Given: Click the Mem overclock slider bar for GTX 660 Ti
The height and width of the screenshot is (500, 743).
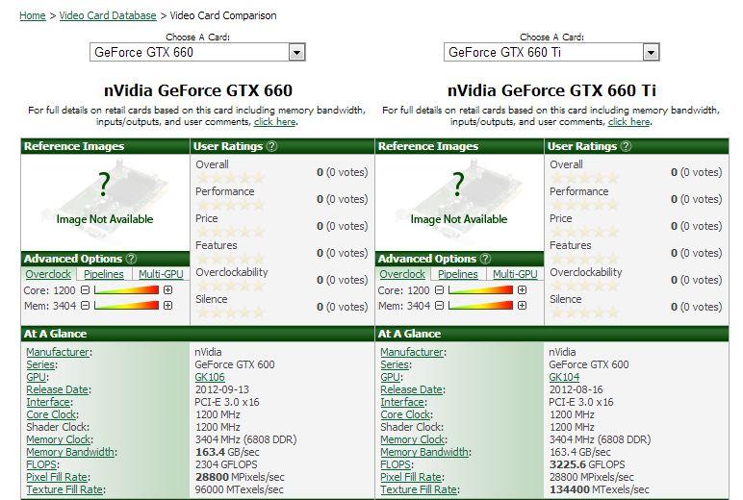Looking at the screenshot, I should pos(480,306).
